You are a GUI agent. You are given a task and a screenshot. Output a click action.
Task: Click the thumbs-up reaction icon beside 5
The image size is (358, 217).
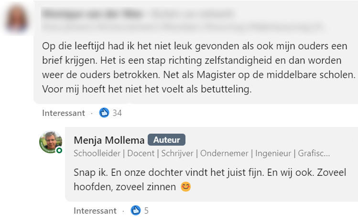tap(136, 210)
